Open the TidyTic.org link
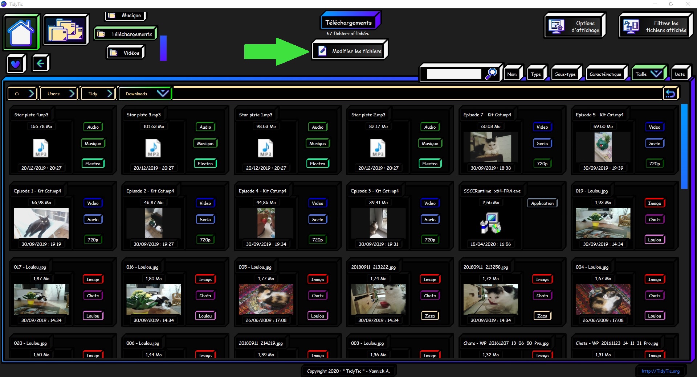 click(660, 371)
